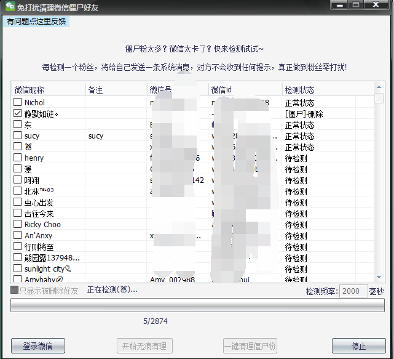Check the box for Ricky Choo
The height and width of the screenshot is (359, 394).
point(17,224)
